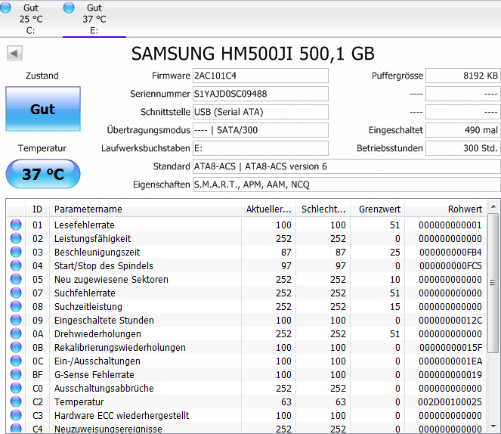Click the Eingeschaltet field 490 mal
501x434 pixels.
pyautogui.click(x=463, y=130)
